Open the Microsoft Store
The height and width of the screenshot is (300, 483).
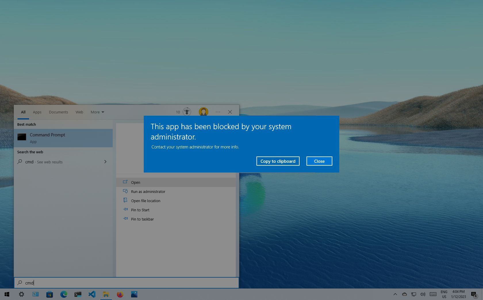coord(49,294)
